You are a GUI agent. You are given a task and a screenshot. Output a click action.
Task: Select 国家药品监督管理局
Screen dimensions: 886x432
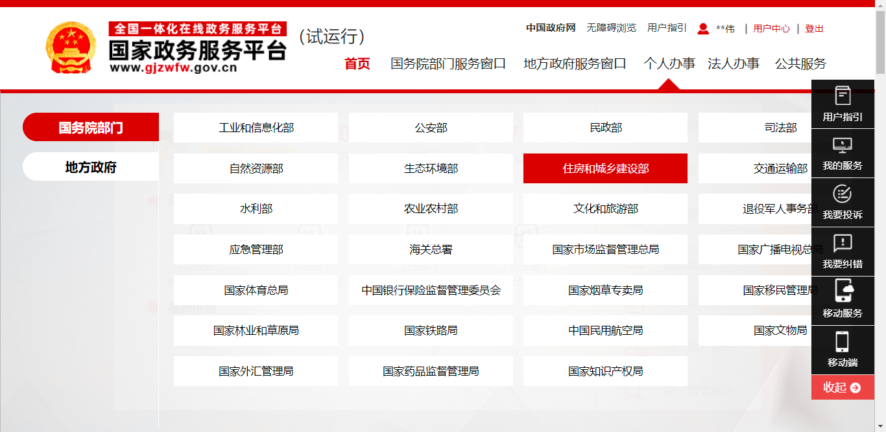pyautogui.click(x=431, y=371)
